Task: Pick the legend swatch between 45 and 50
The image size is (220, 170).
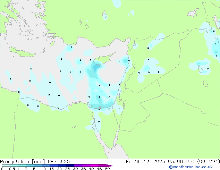Action: click(102, 165)
